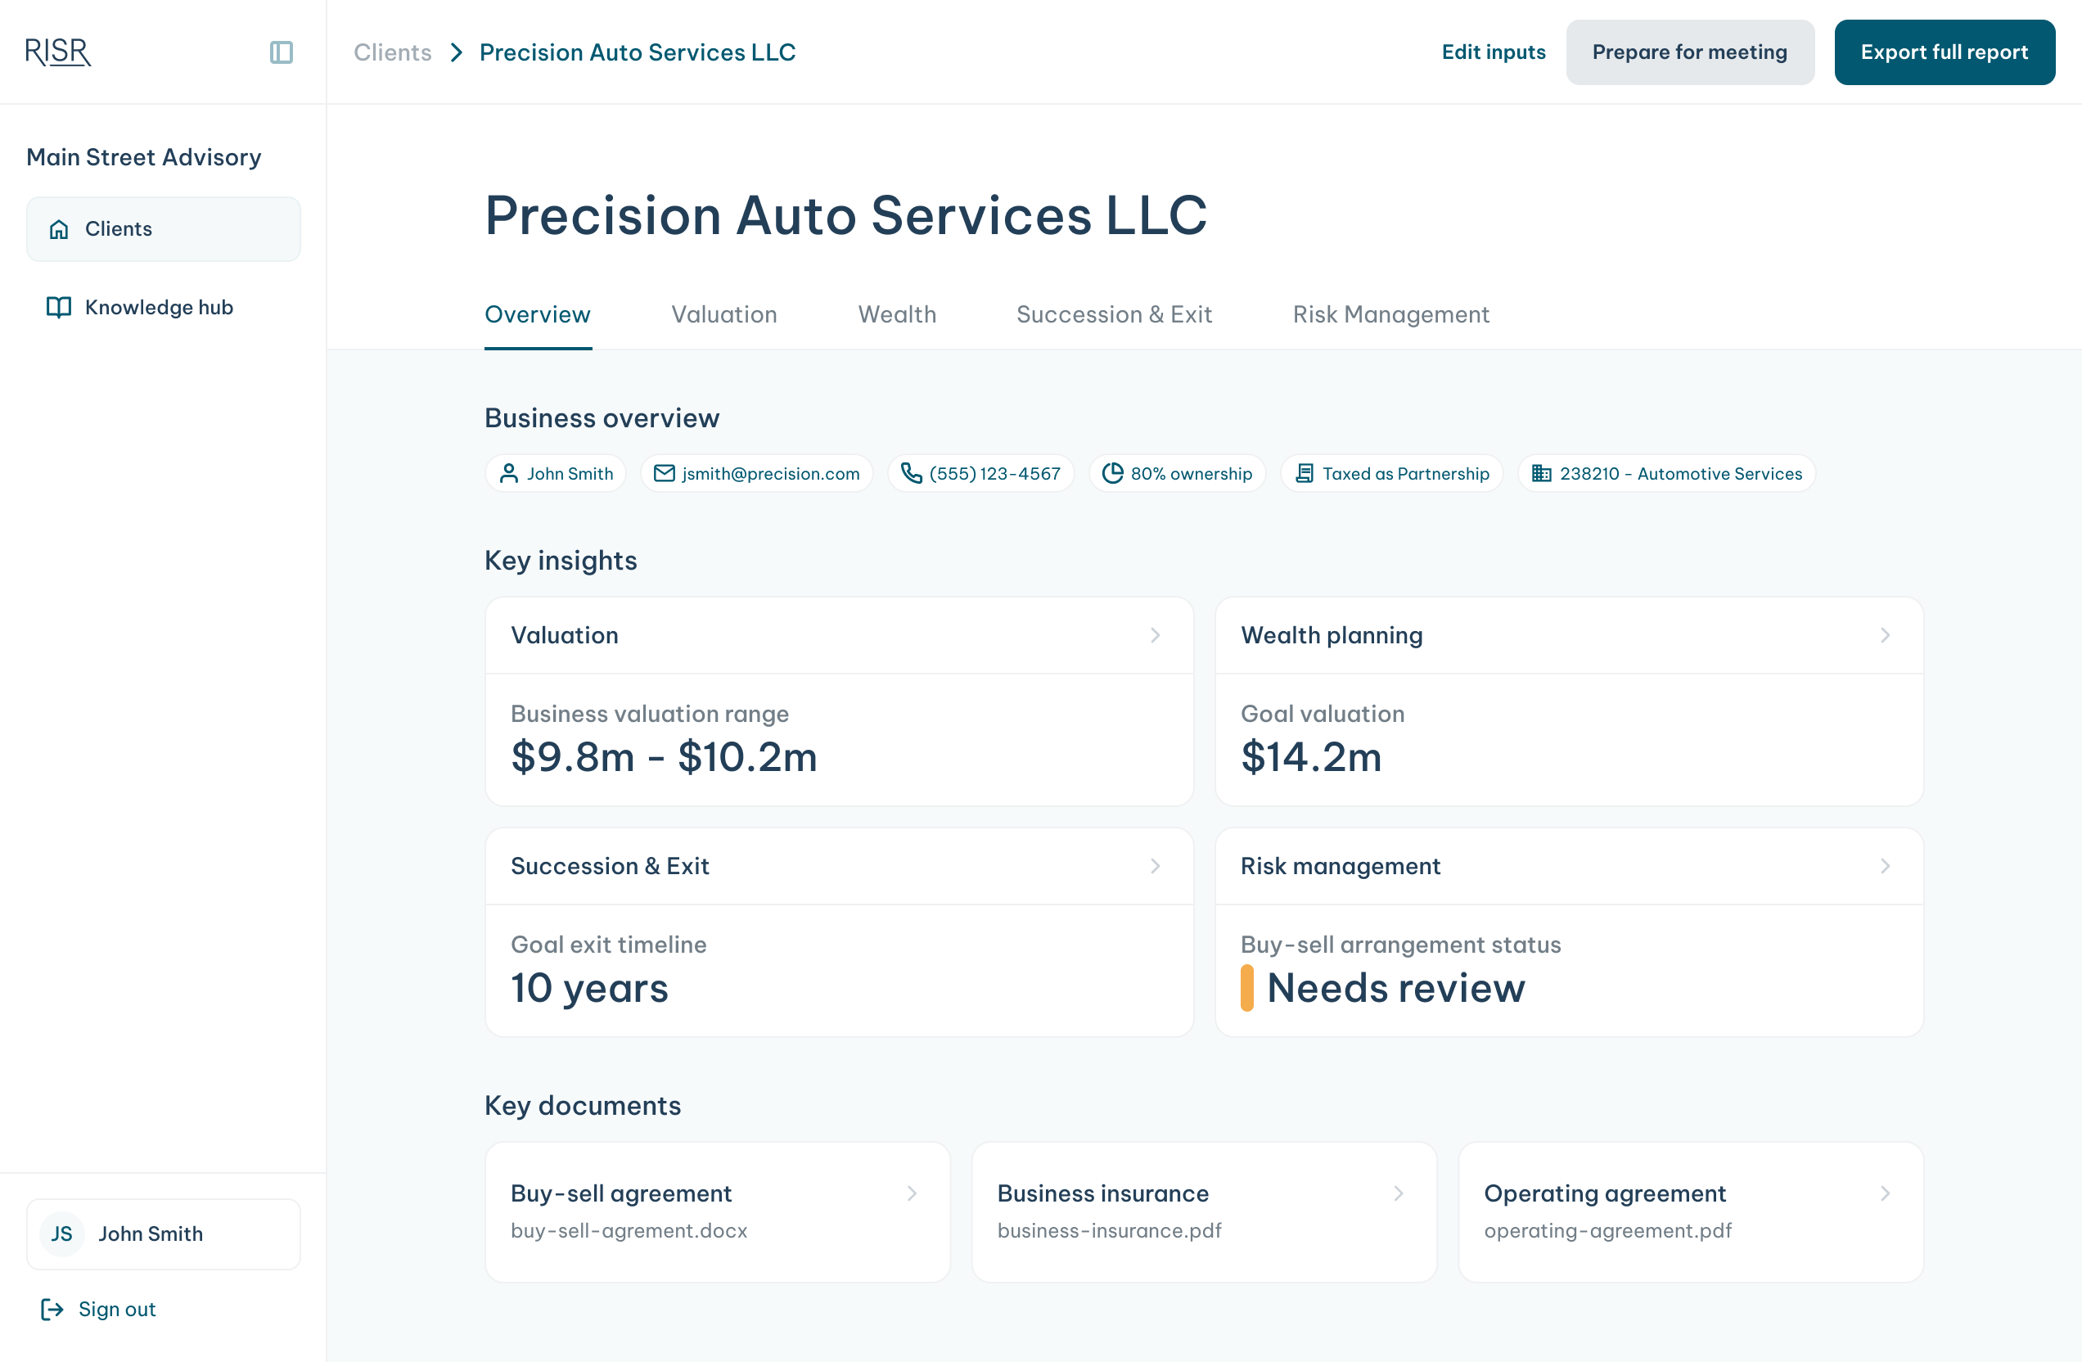Click the Export full report button
This screenshot has height=1362, width=2082.
pos(1944,52)
